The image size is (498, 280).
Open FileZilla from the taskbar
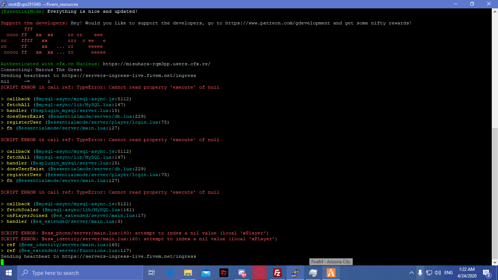[x=277, y=273]
